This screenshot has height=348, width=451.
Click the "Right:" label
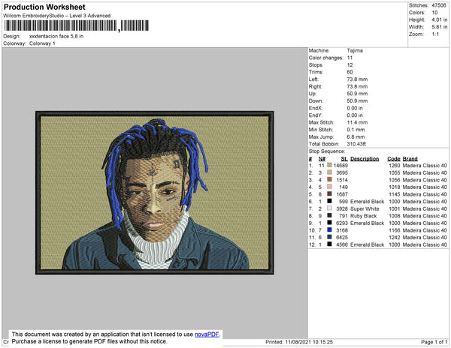click(x=315, y=87)
